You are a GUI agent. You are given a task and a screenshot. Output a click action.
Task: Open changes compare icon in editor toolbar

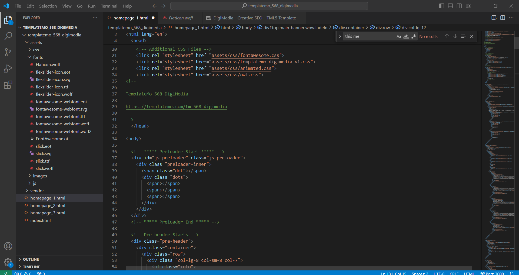coord(494,18)
